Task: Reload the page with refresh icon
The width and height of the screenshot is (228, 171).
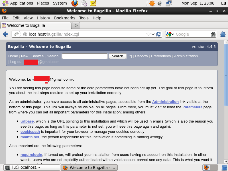Action: coord(158,34)
